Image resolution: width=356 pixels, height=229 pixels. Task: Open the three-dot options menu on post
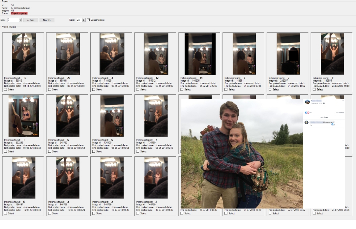[x=343, y=101]
